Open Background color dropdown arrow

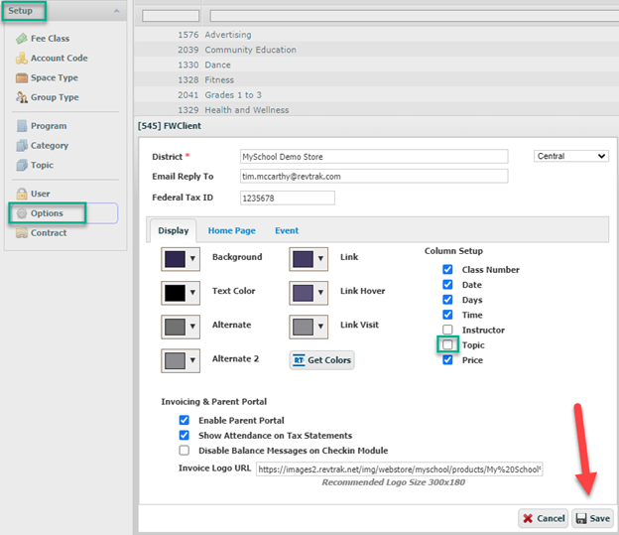click(192, 258)
